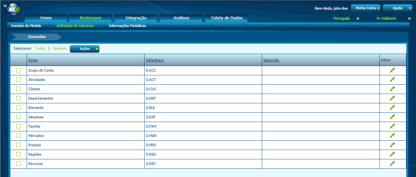This screenshot has width=416, height=177.
Task: Edit the Família dimension
Action: (x=392, y=126)
